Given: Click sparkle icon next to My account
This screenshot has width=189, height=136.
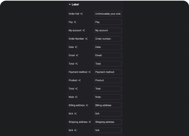Looking at the screenshot, I should pos(84,31).
